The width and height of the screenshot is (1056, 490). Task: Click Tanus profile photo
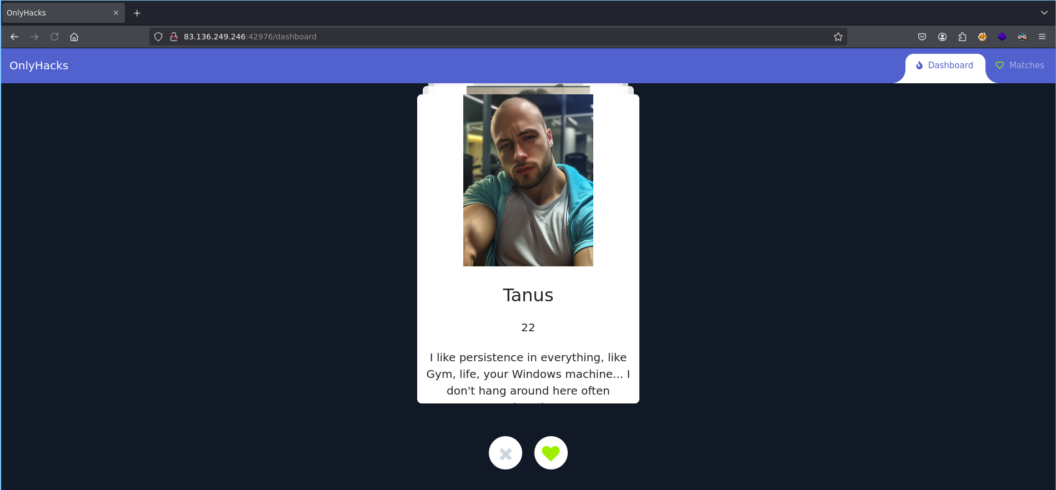pos(528,180)
